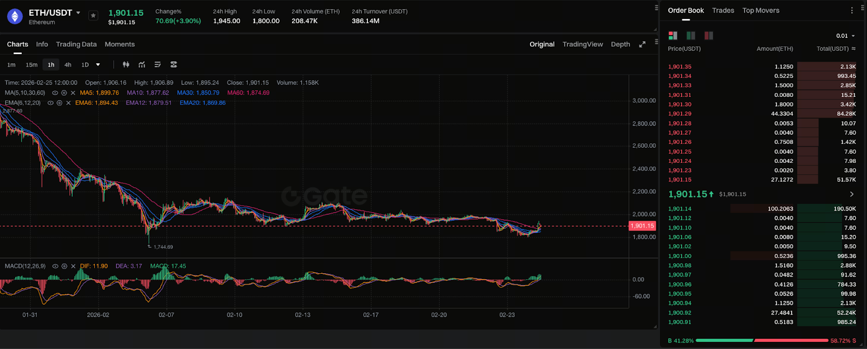
Task: Open the ETH/USDT pair selector dropdown
Action: pyautogui.click(x=78, y=12)
